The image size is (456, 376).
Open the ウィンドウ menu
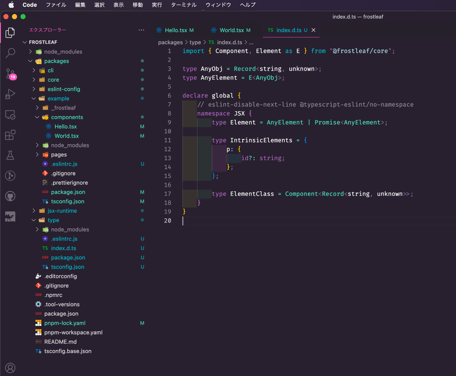point(218,5)
